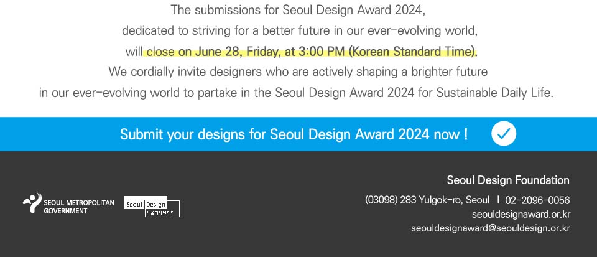597x257 pixels.
Task: Click the white checkmark circle icon
Action: pyautogui.click(x=504, y=134)
